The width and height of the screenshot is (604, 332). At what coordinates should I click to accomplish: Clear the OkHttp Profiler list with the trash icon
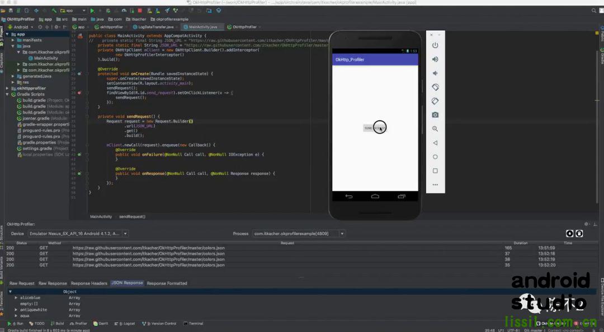[579, 234]
